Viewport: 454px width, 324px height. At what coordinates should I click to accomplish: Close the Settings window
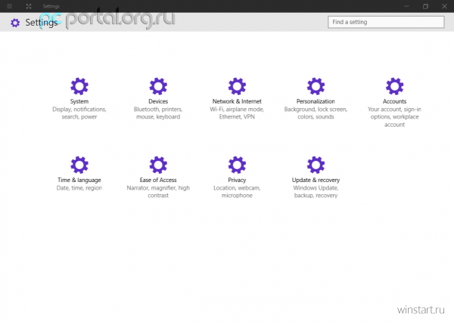pyautogui.click(x=444, y=6)
